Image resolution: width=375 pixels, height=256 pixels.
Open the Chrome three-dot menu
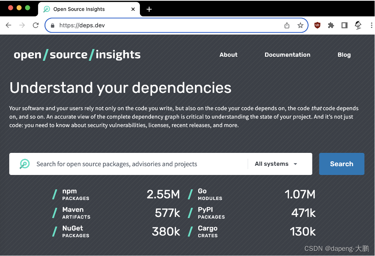click(x=371, y=25)
